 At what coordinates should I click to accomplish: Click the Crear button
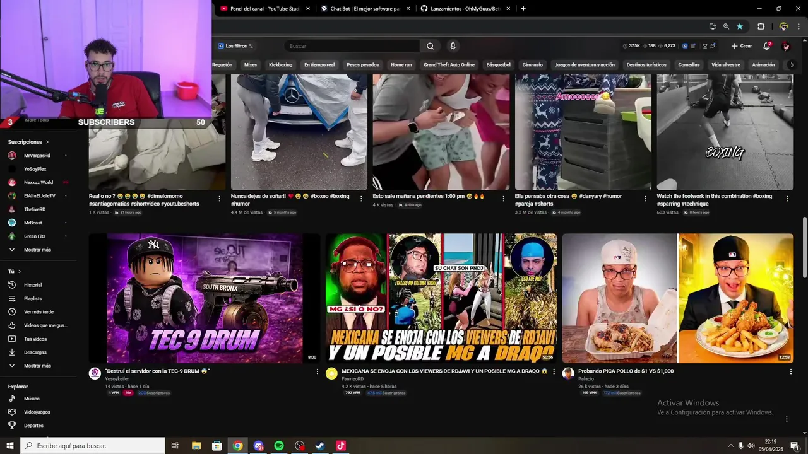(x=742, y=46)
